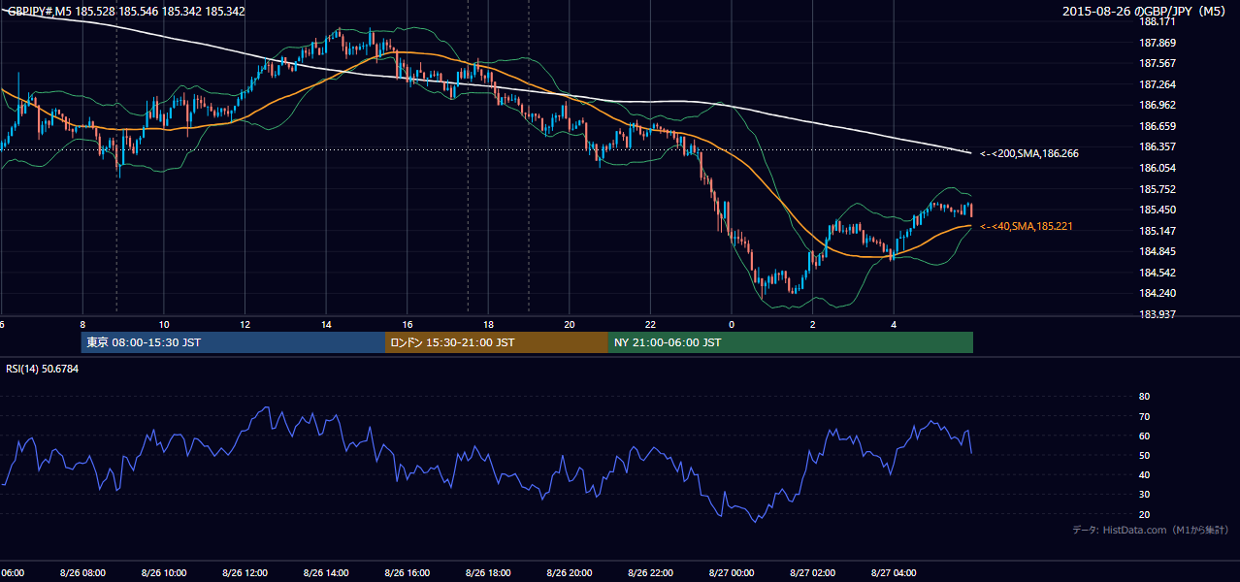This screenshot has height=582, width=1240.
Task: Click the 8/26 16:00 time axis label
Action: [x=408, y=572]
